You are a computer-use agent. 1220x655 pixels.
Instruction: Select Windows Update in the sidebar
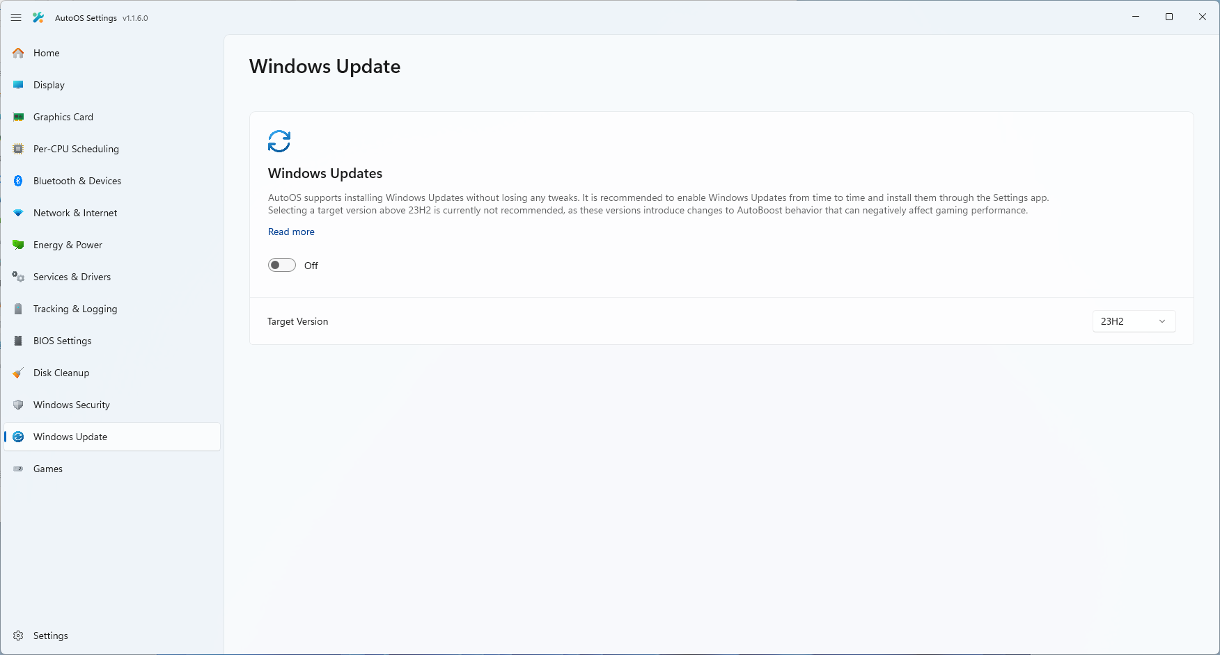click(112, 437)
